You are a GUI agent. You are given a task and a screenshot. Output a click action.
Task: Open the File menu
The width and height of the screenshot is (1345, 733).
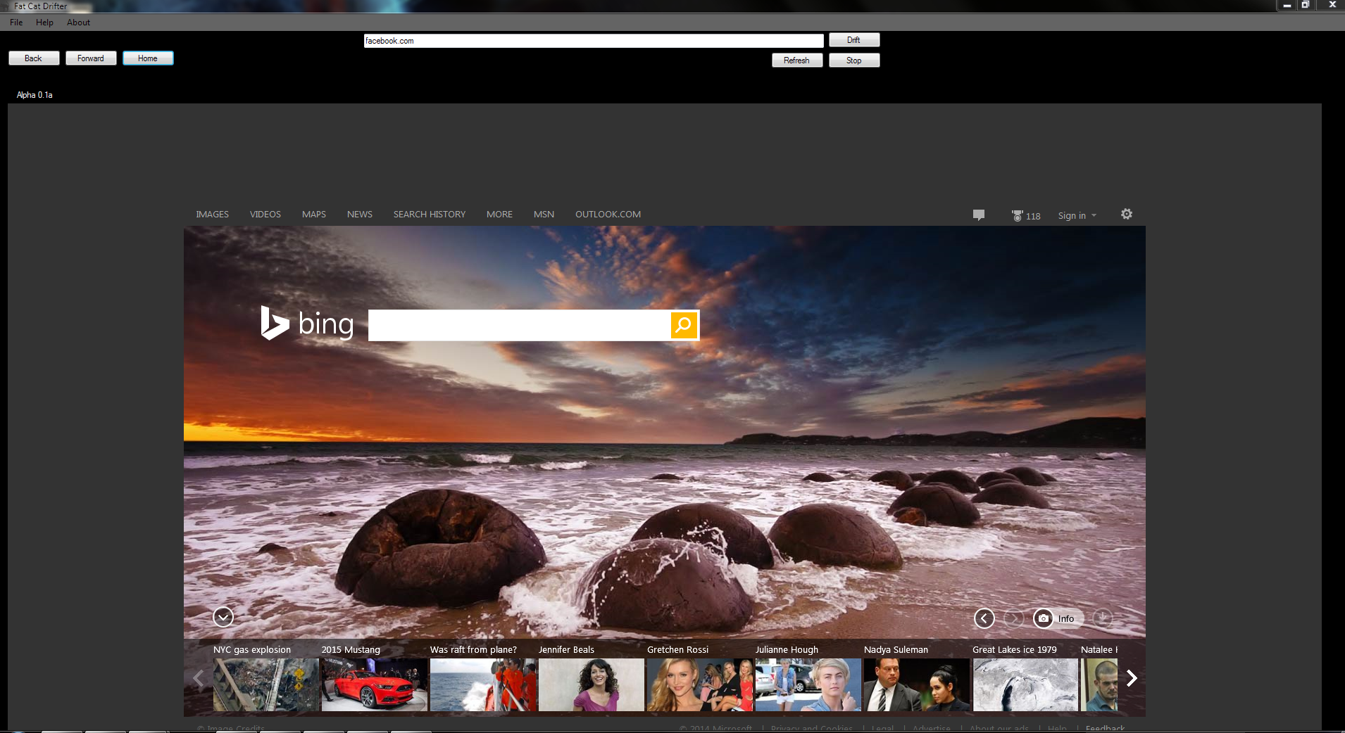[x=16, y=23]
